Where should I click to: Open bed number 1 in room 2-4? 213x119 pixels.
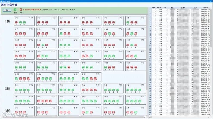coord(83,90)
